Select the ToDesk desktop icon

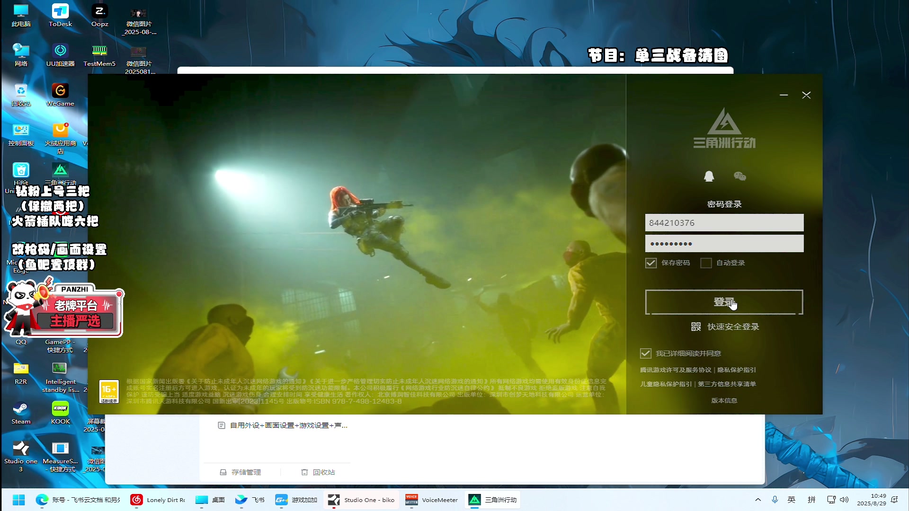click(60, 16)
